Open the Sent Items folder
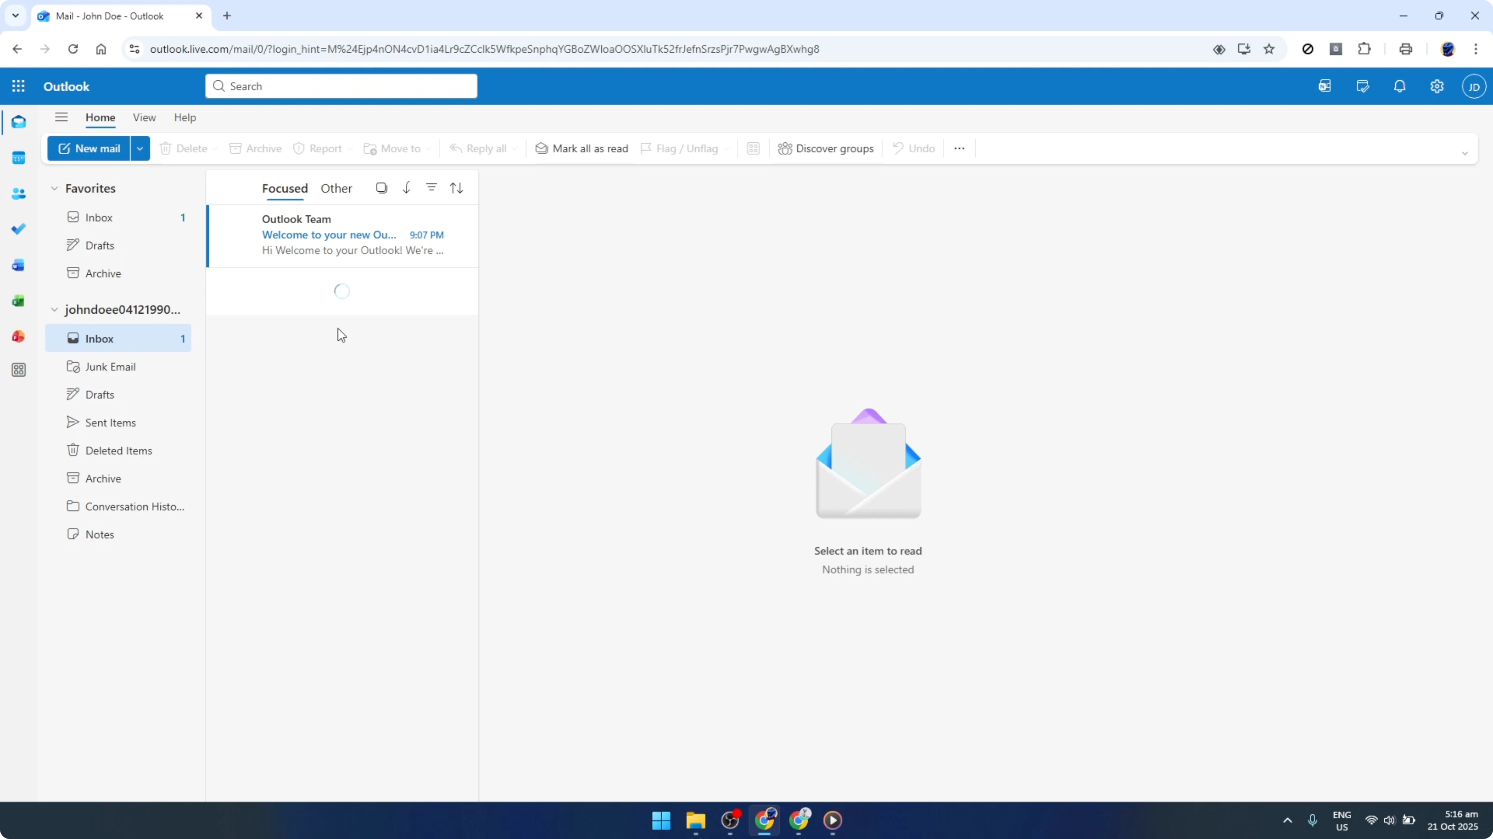The image size is (1493, 839). (x=119, y=423)
